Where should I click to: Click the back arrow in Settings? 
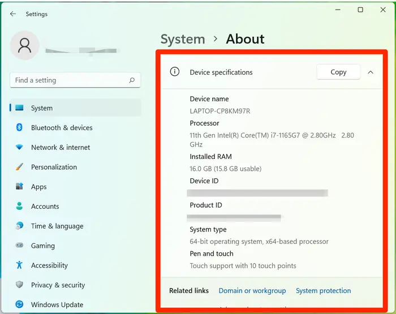13,14
